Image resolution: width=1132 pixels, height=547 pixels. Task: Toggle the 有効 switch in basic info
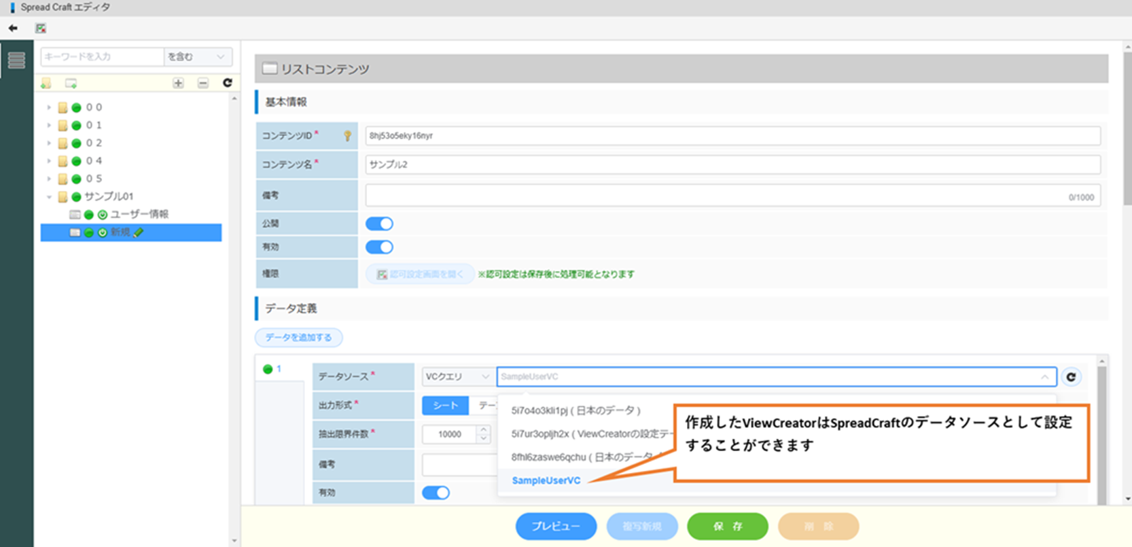pos(379,247)
